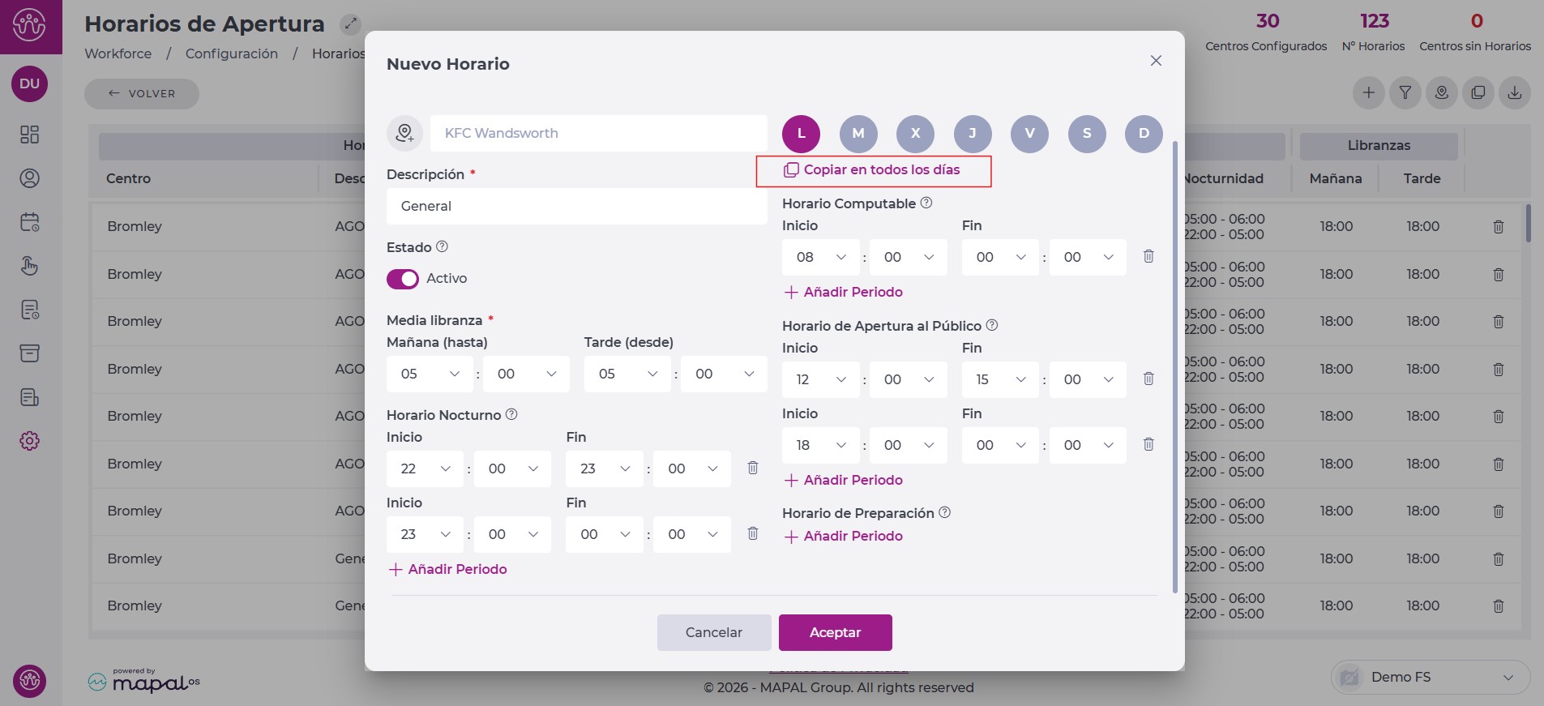1544x706 pixels.
Task: Expand Horario Computable start hour dropdown
Action: pos(820,258)
